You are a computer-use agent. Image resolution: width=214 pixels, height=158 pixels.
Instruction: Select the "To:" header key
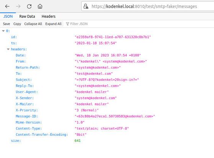[19, 74]
